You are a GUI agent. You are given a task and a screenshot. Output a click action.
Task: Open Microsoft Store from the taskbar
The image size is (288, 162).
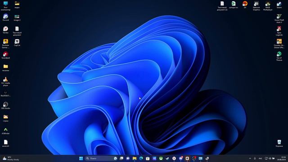pos(148,158)
